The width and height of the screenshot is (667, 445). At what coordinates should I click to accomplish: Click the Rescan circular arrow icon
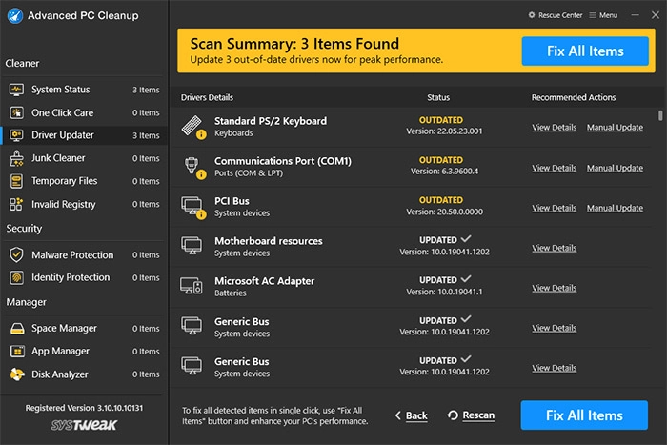tap(453, 415)
